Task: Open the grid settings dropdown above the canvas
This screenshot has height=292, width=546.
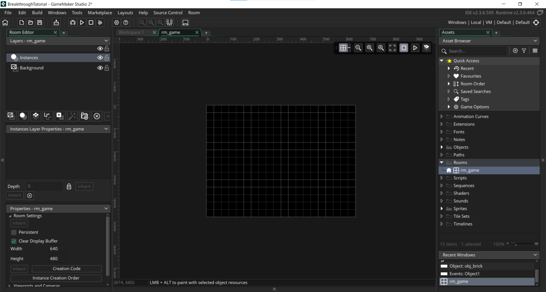Action: 349,47
